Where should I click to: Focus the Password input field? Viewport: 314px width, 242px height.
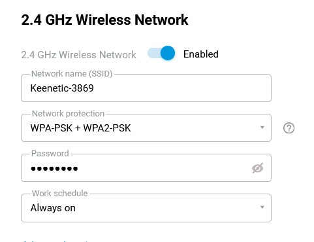coord(146,168)
